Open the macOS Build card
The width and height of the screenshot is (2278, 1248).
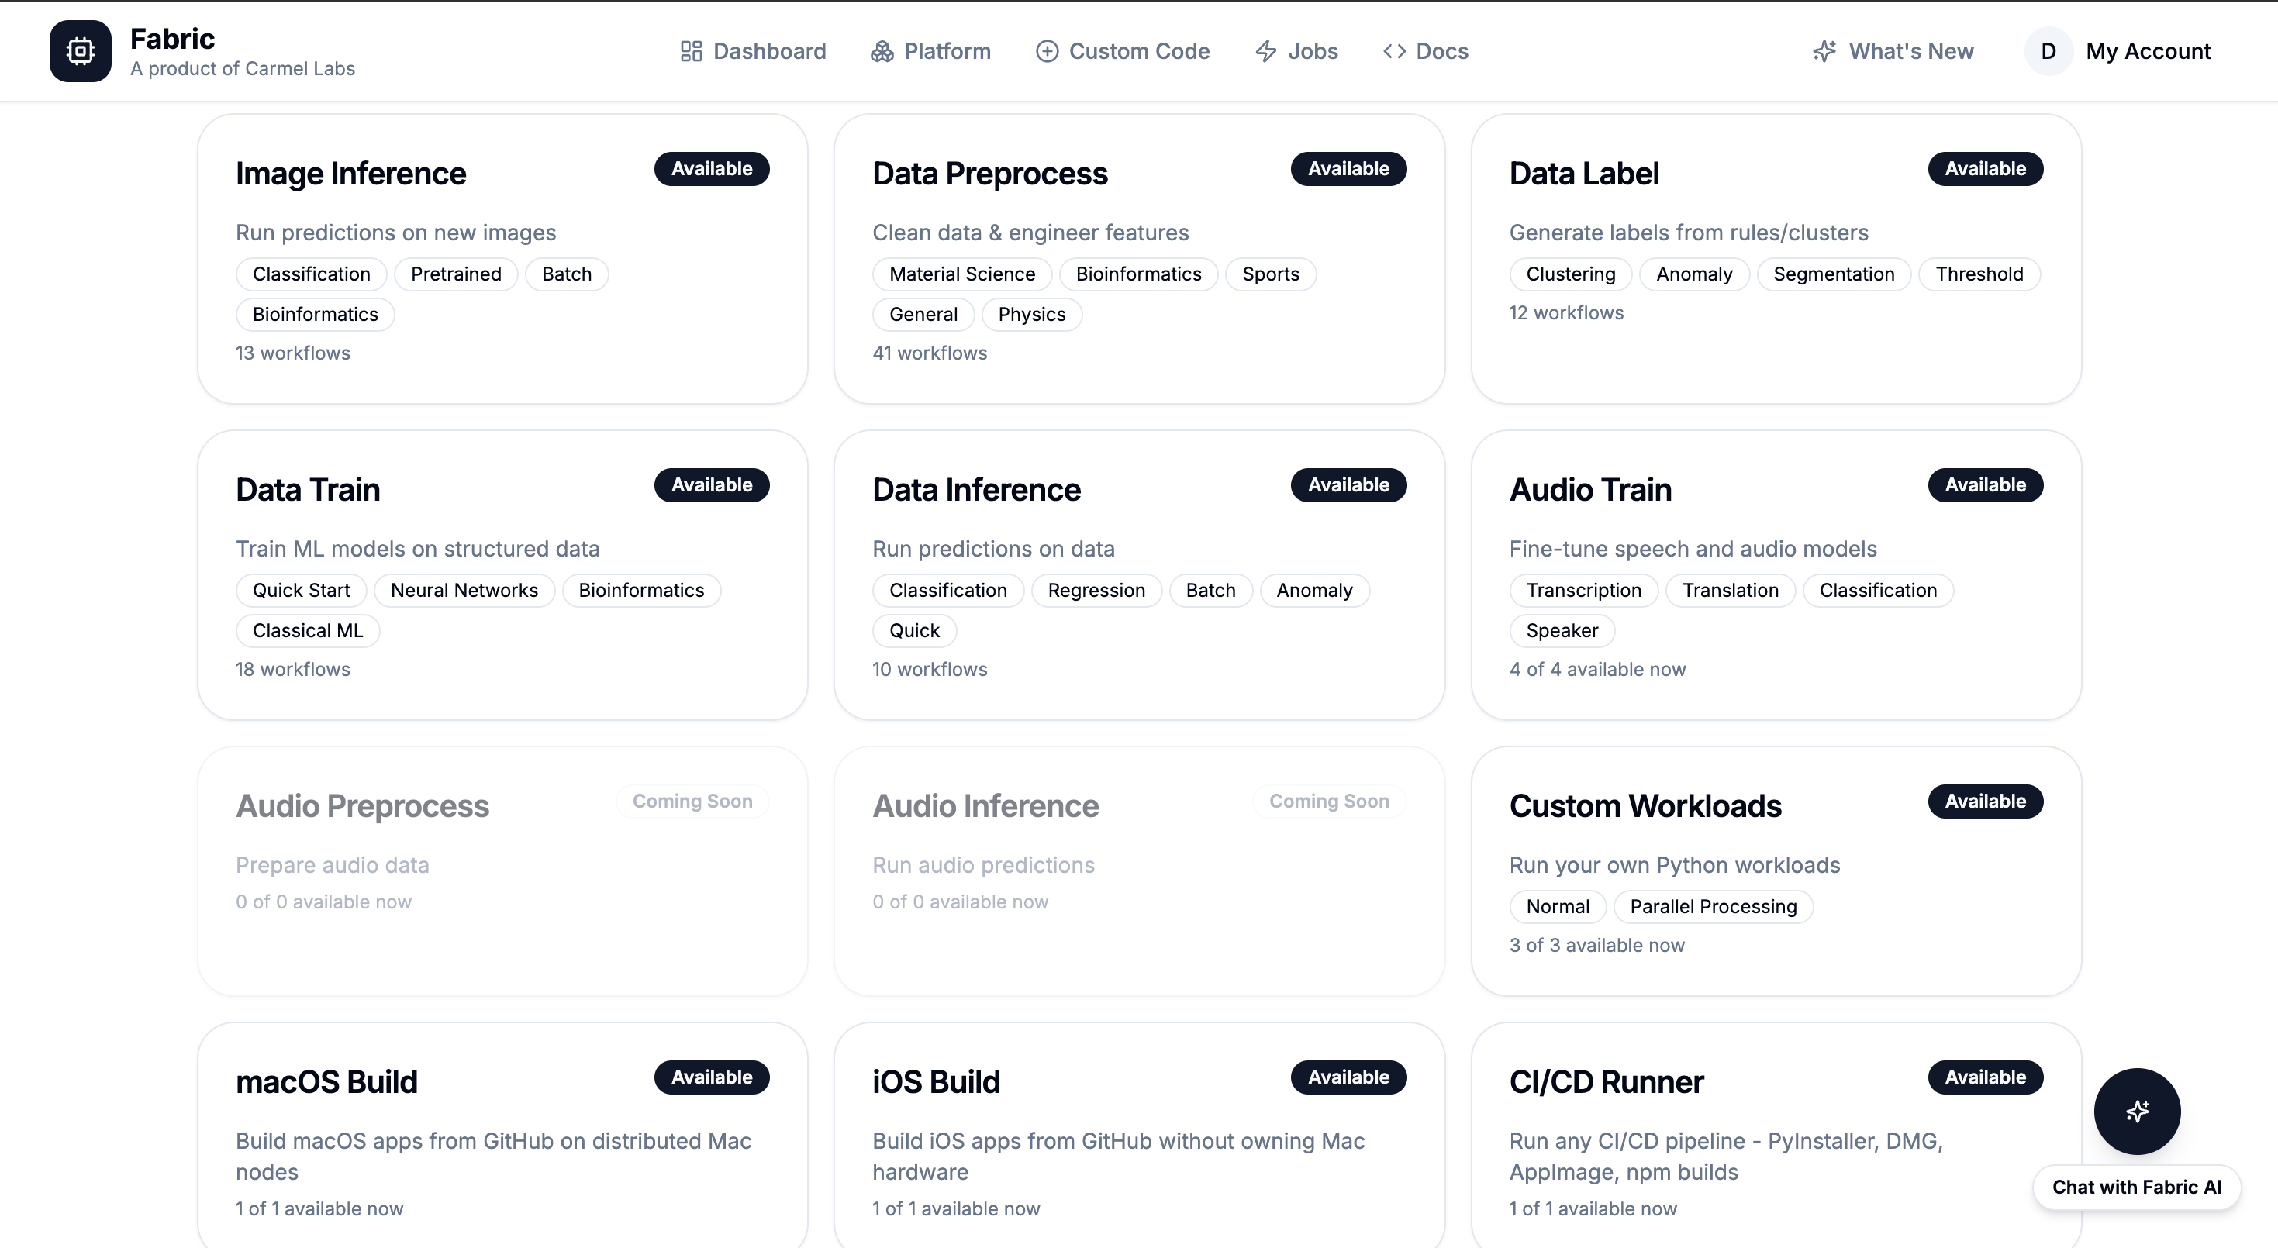coord(326,1083)
